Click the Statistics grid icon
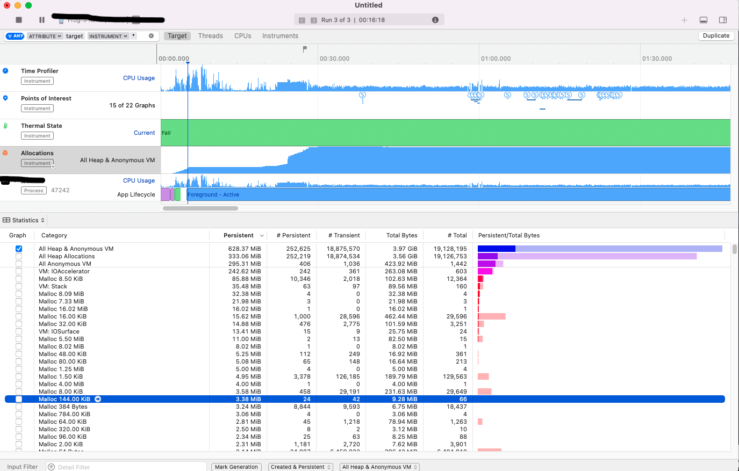Image resolution: width=739 pixels, height=471 pixels. 6,220
